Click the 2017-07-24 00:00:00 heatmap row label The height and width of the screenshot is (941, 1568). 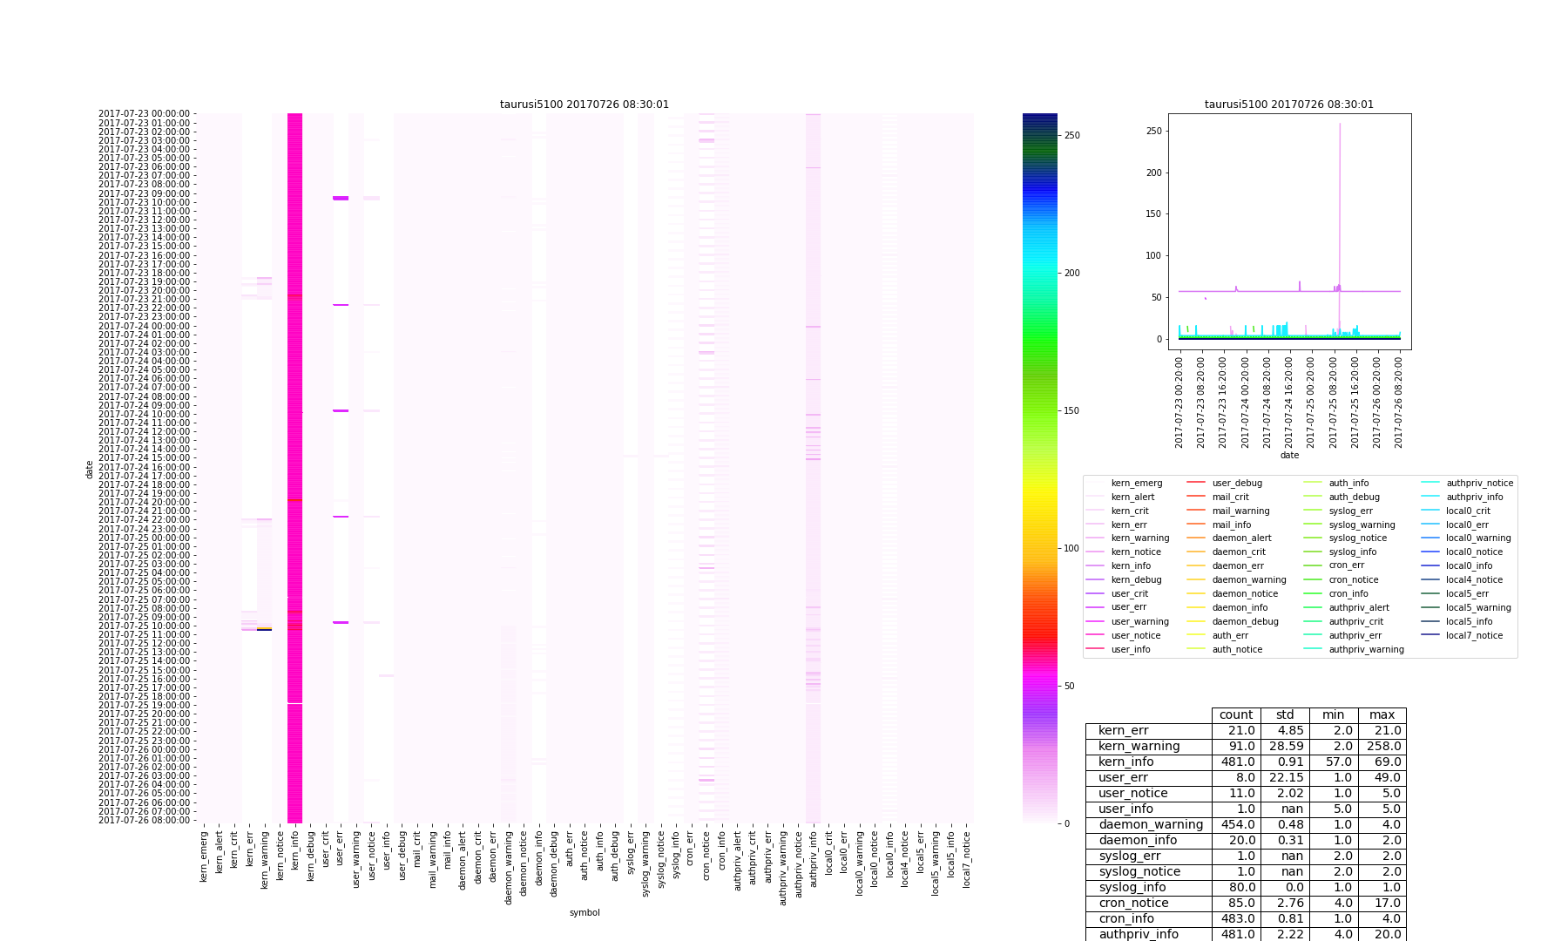pyautogui.click(x=144, y=326)
